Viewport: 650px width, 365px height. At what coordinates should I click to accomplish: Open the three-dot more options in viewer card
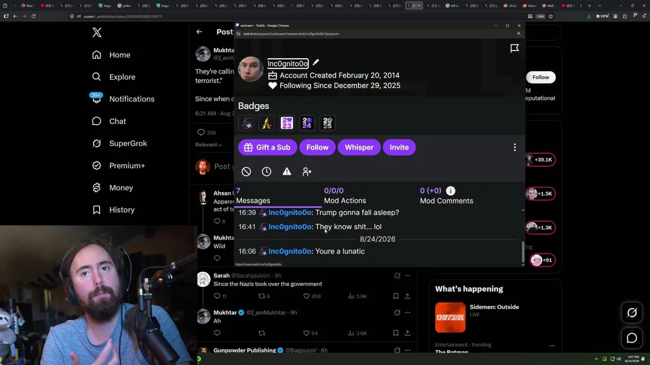(514, 148)
